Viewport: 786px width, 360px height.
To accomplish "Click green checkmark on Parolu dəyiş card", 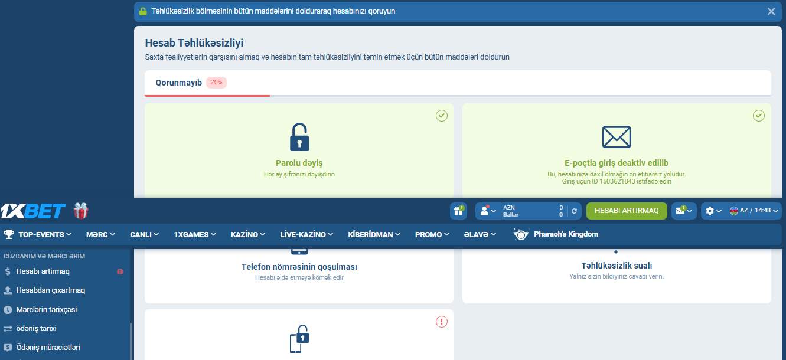I will click(442, 116).
